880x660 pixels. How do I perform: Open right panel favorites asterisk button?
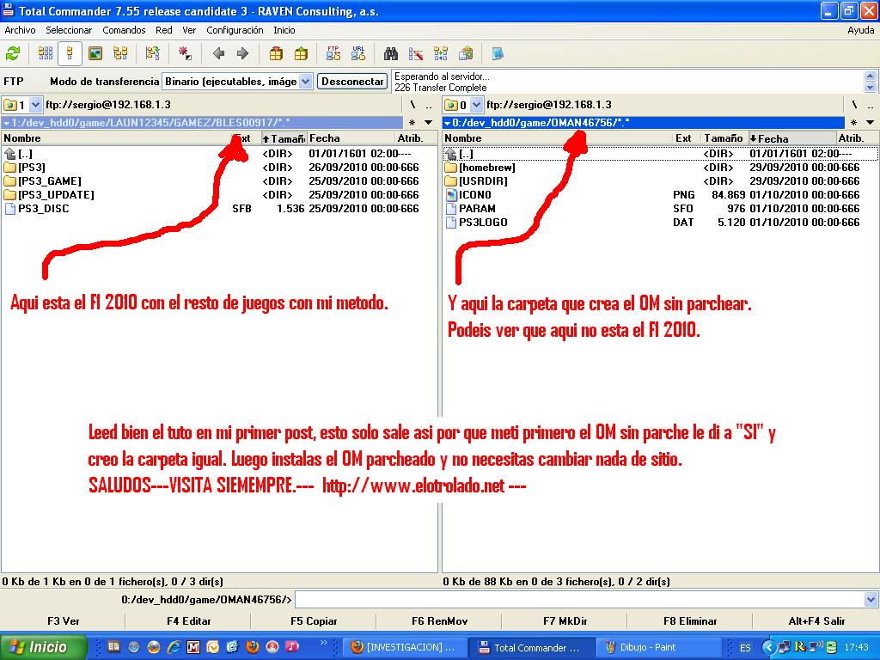(x=853, y=123)
